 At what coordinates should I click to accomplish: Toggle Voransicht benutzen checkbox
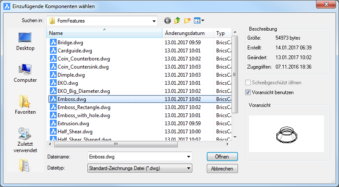pyautogui.click(x=248, y=92)
